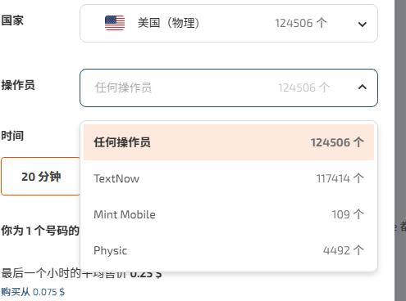Click the 操作员 field label
Screen dimensions: 406x301
tap(18, 85)
